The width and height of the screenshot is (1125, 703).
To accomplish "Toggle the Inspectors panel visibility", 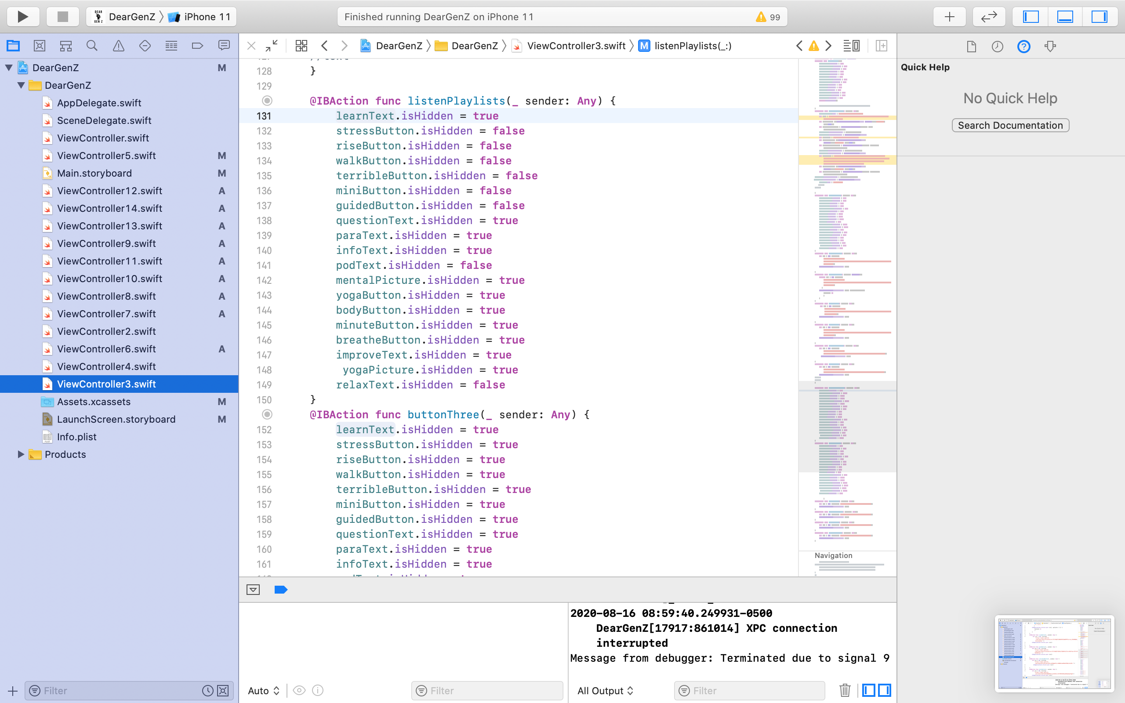I will click(1099, 17).
